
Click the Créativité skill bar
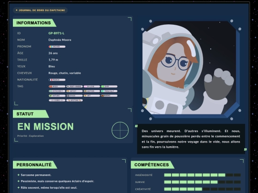[x=203, y=189]
